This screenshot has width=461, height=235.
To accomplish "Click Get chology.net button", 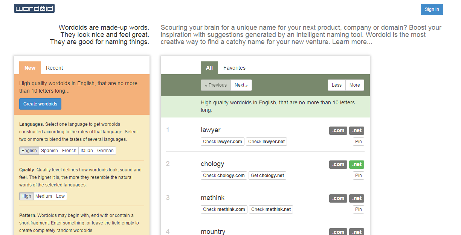I will click(267, 175).
